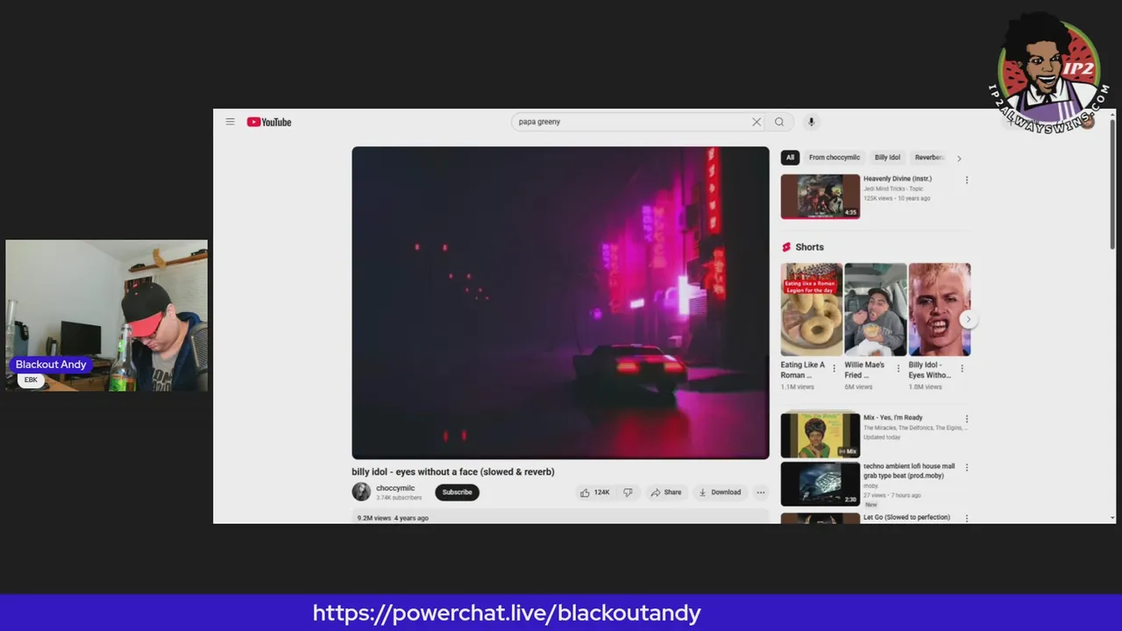Open 'Willie Mae's Fried' short thumbnail
This screenshot has height=631, width=1122.
[x=876, y=309]
